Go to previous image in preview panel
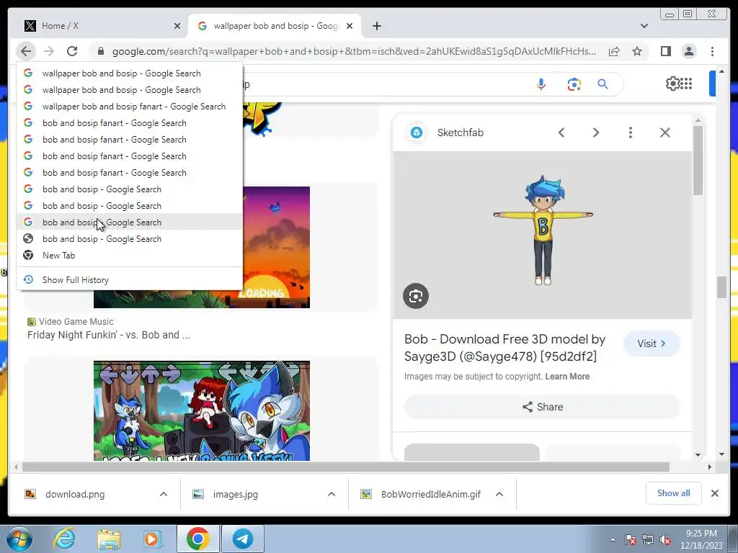This screenshot has width=738, height=553. [561, 132]
